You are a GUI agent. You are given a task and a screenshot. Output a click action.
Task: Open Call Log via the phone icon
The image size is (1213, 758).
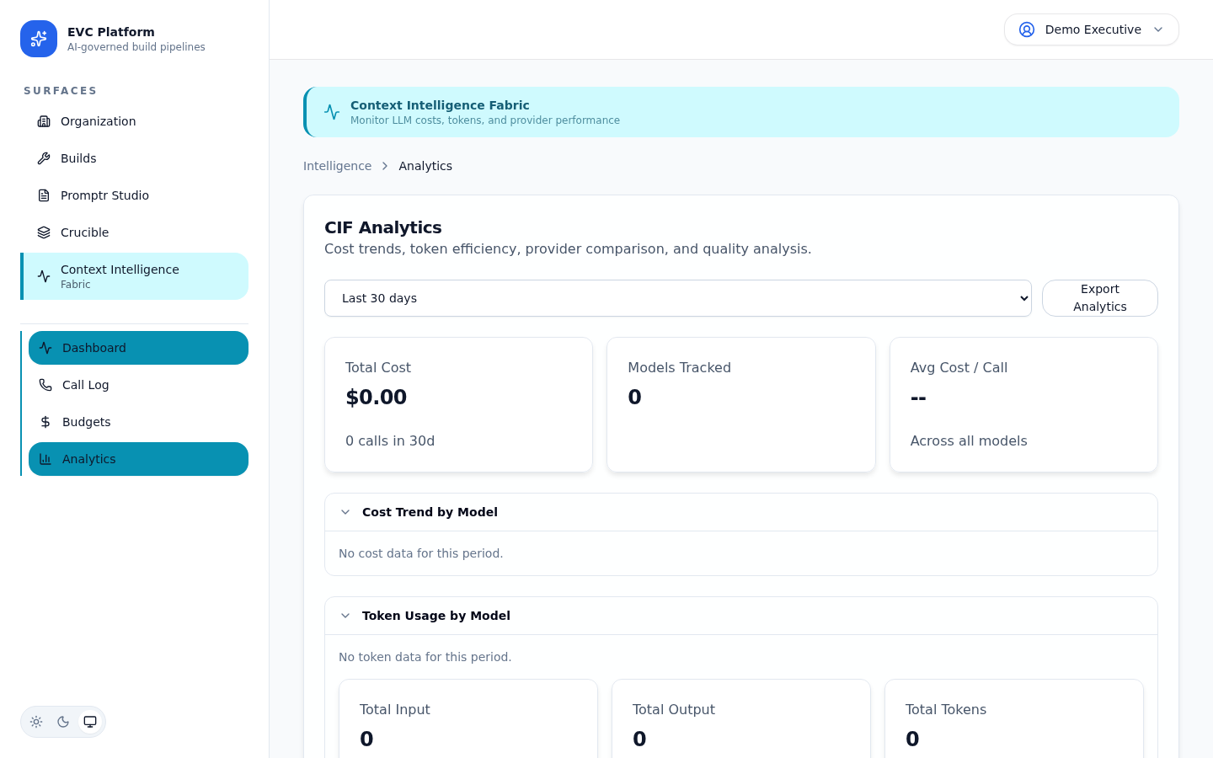45,385
